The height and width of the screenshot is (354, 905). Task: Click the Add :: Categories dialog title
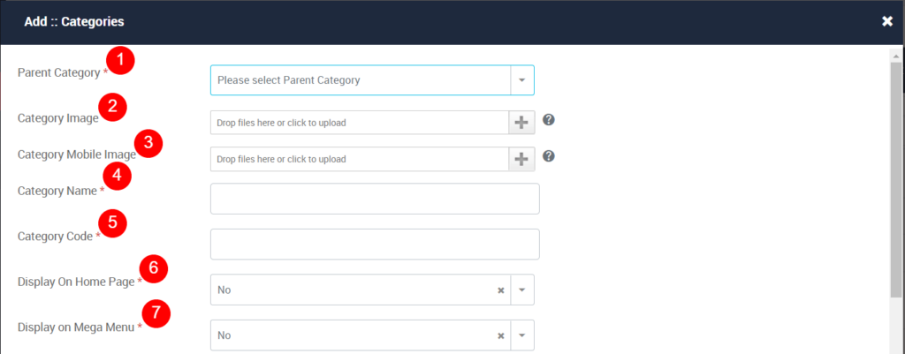click(x=74, y=22)
